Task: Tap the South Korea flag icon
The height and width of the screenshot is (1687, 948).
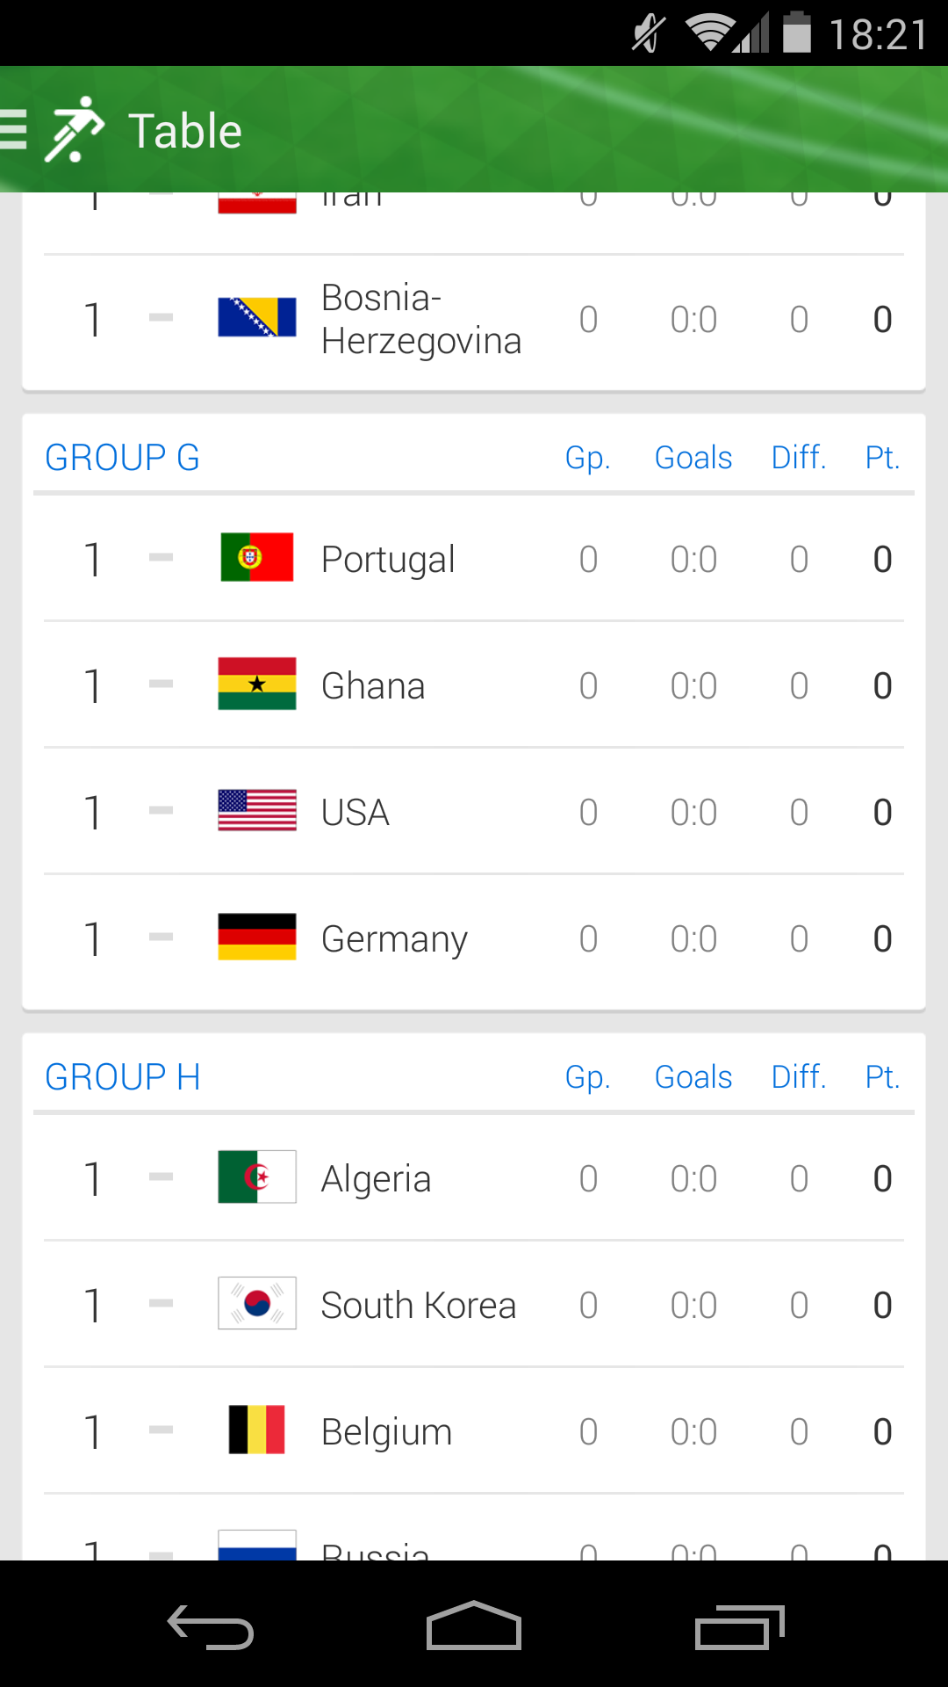Action: [x=256, y=1303]
